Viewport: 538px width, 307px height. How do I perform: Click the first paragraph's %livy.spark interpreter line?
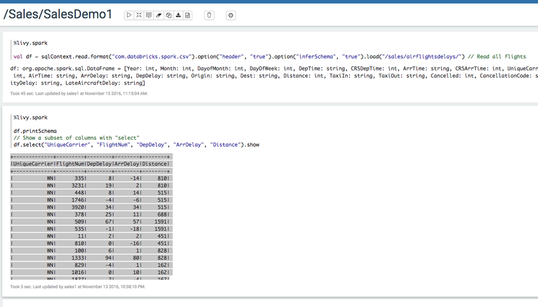point(30,42)
